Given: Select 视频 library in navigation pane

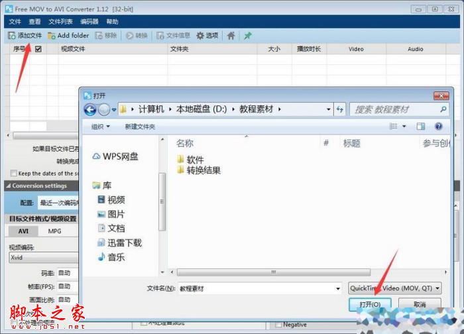Looking at the screenshot, I should pos(111,199).
